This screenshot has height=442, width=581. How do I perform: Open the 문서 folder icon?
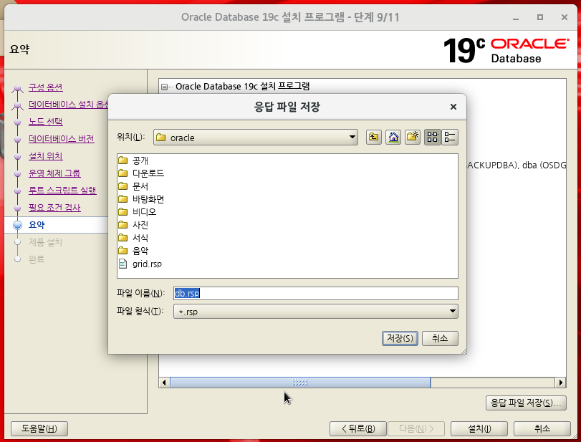tap(123, 186)
